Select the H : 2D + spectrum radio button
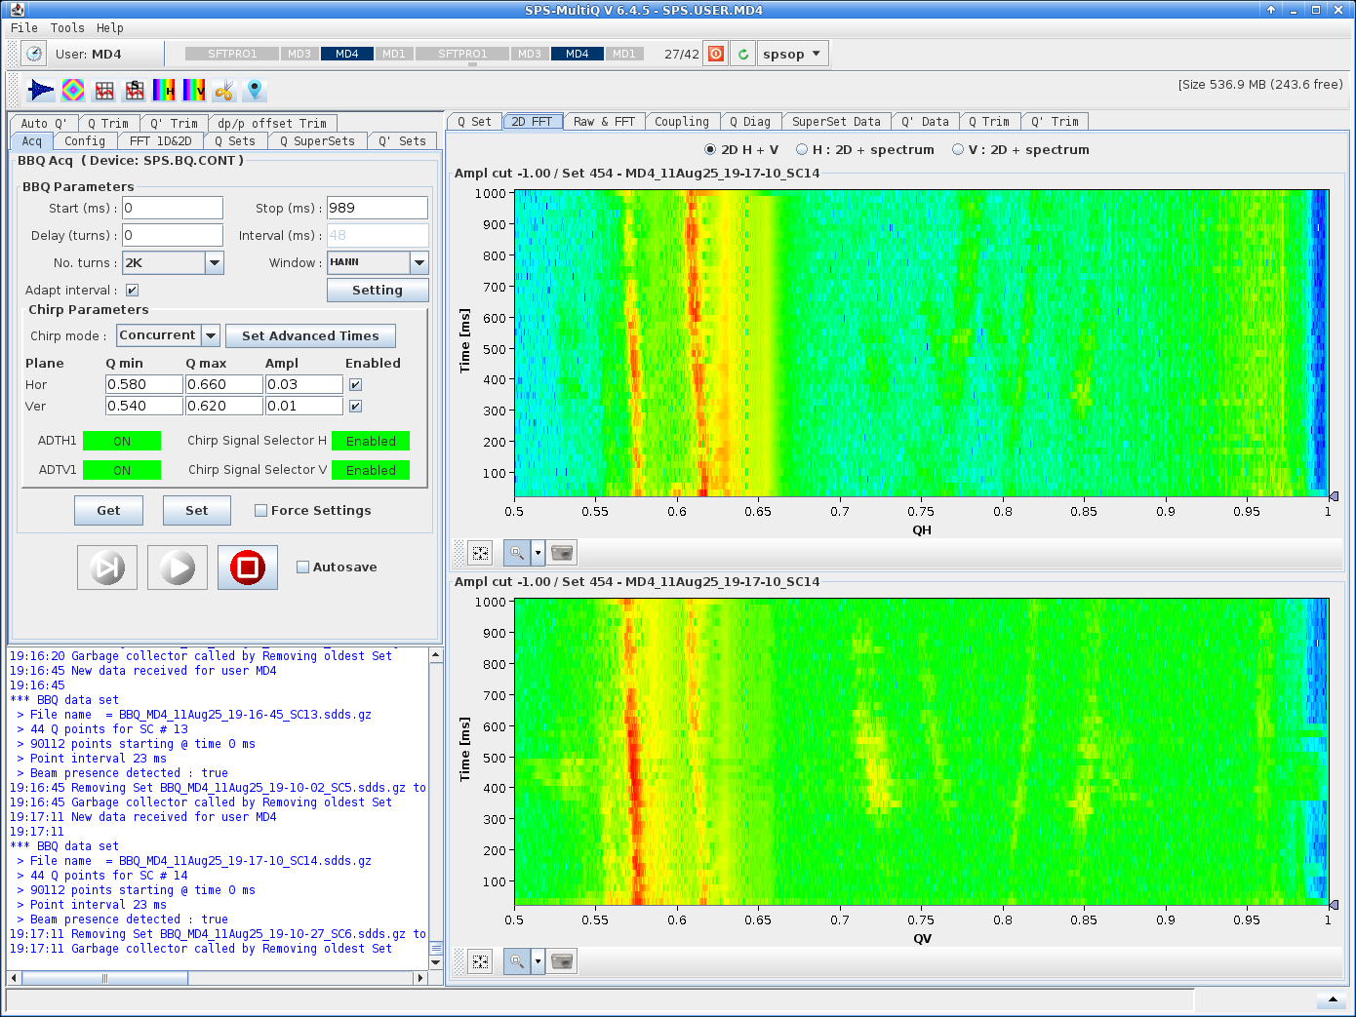 [x=800, y=149]
